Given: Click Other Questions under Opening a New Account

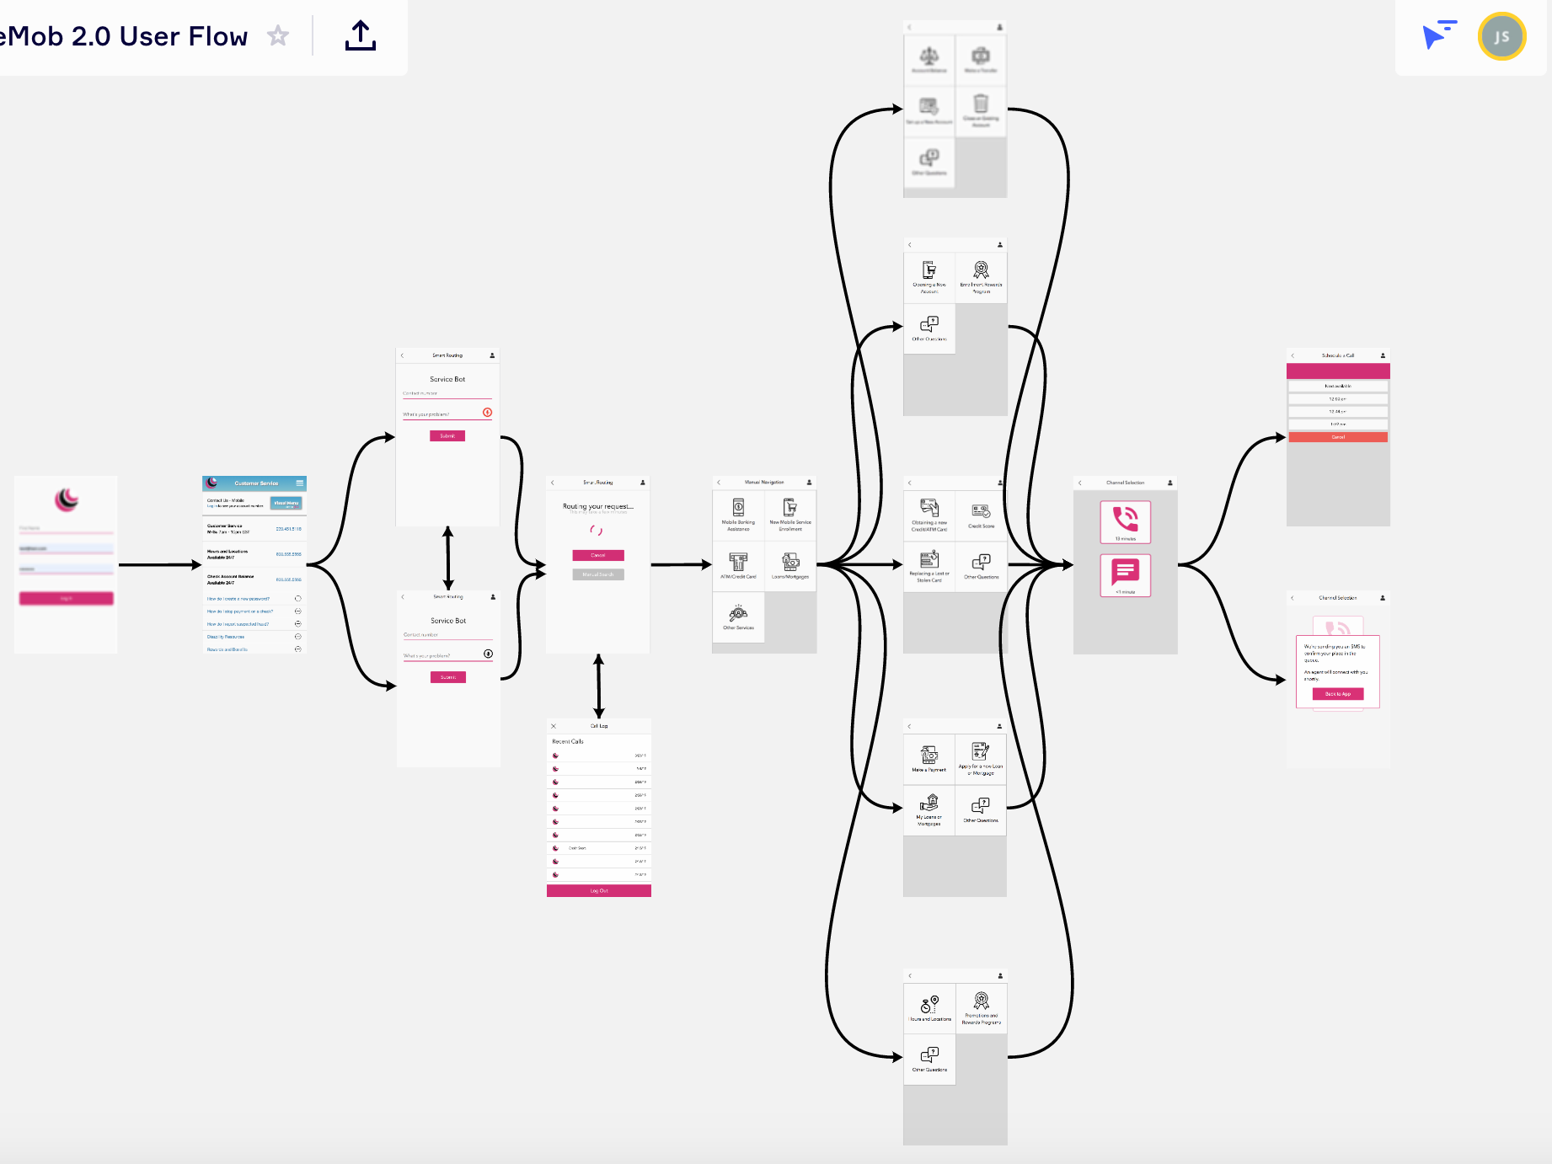Looking at the screenshot, I should click(929, 328).
